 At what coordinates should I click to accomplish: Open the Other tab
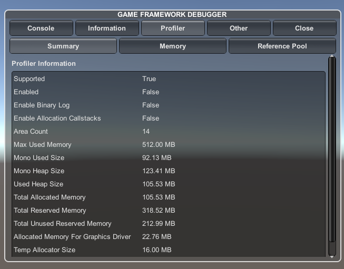point(239,28)
